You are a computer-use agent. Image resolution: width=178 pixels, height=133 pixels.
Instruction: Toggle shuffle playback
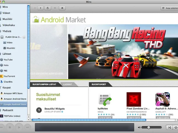click(x=169, y=128)
